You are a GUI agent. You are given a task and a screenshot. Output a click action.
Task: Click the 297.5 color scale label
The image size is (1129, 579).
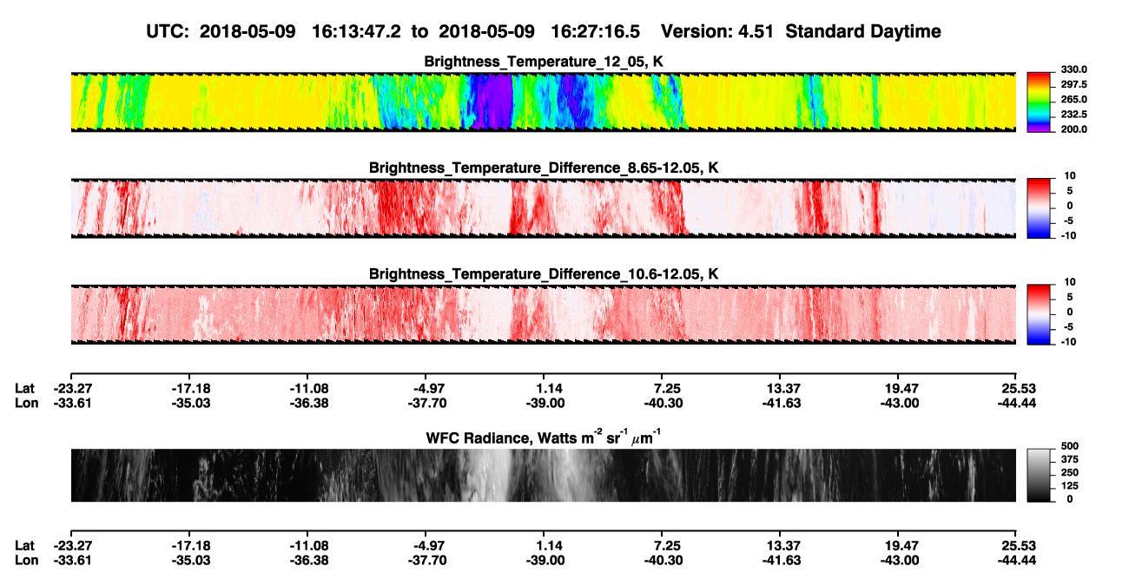click(x=1073, y=85)
